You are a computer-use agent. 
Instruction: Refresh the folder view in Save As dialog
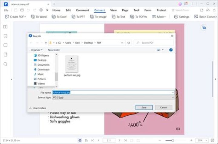[129, 43]
